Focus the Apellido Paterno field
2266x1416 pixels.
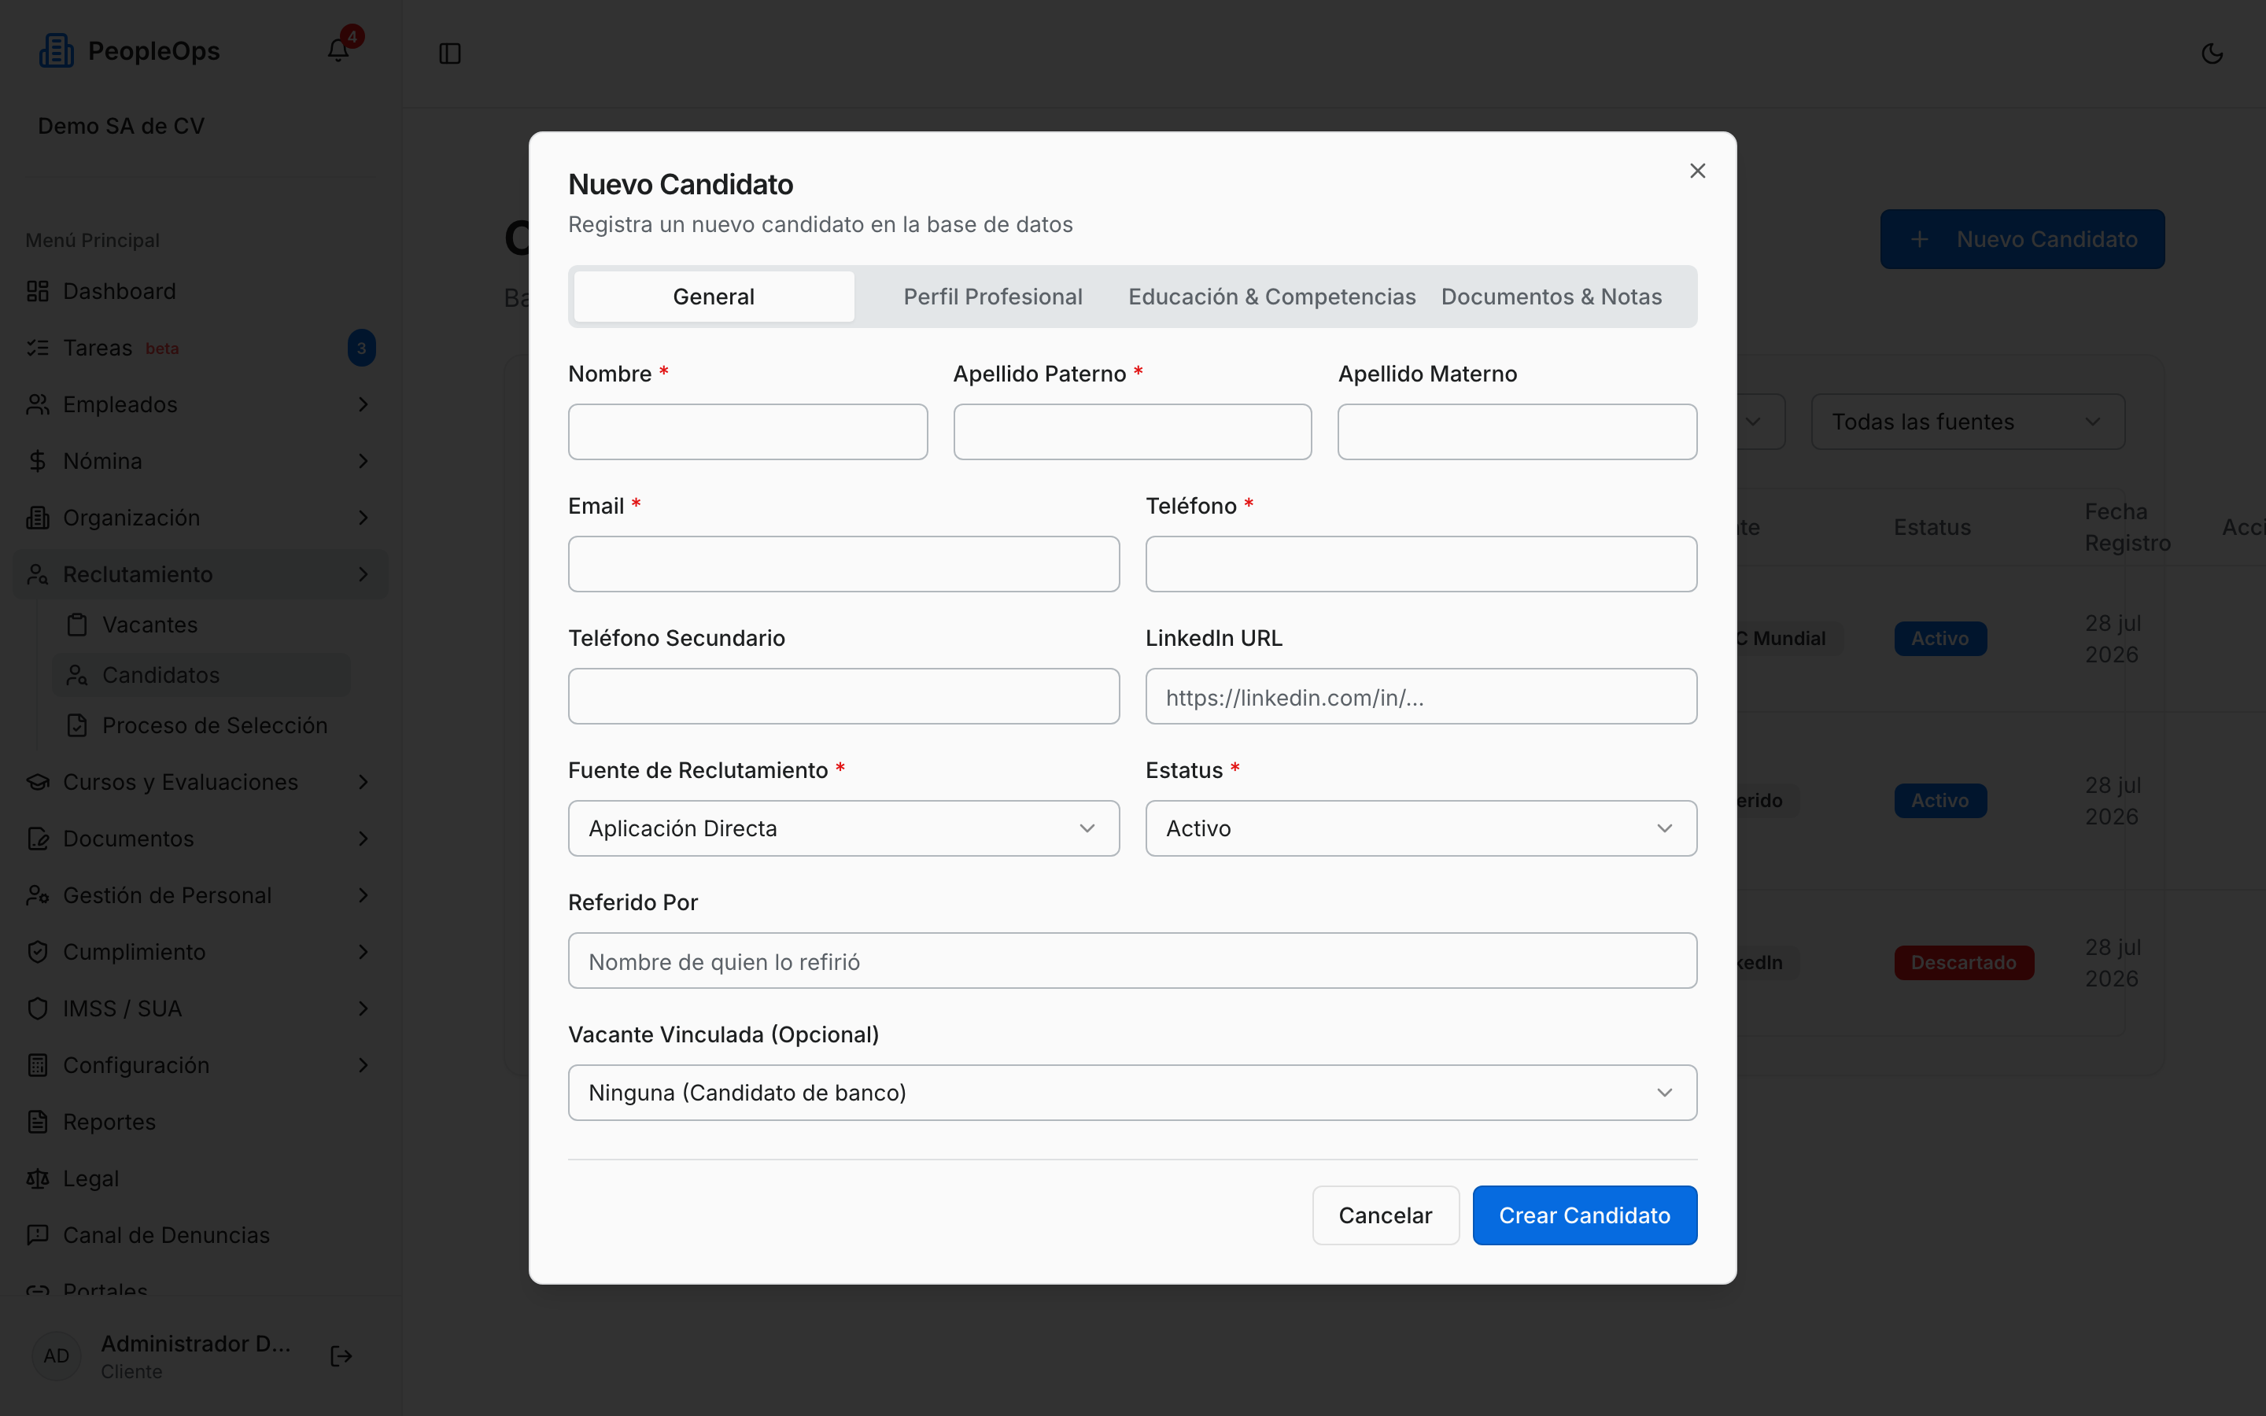click(x=1132, y=432)
